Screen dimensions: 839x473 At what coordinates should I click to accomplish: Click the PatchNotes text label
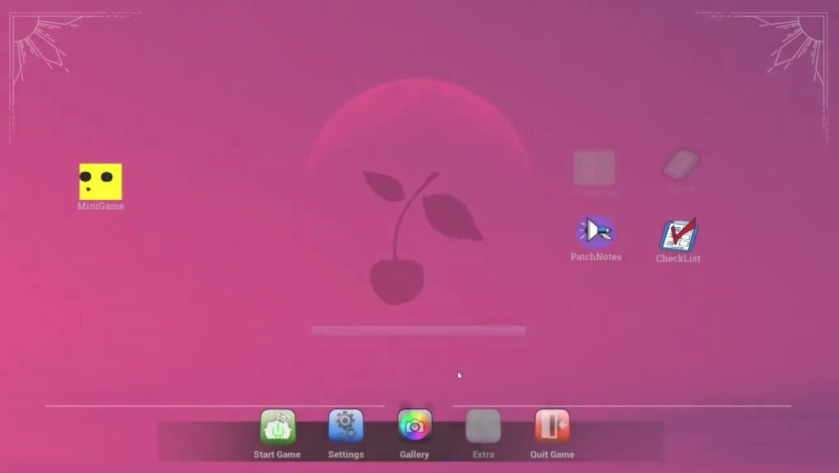coord(595,257)
